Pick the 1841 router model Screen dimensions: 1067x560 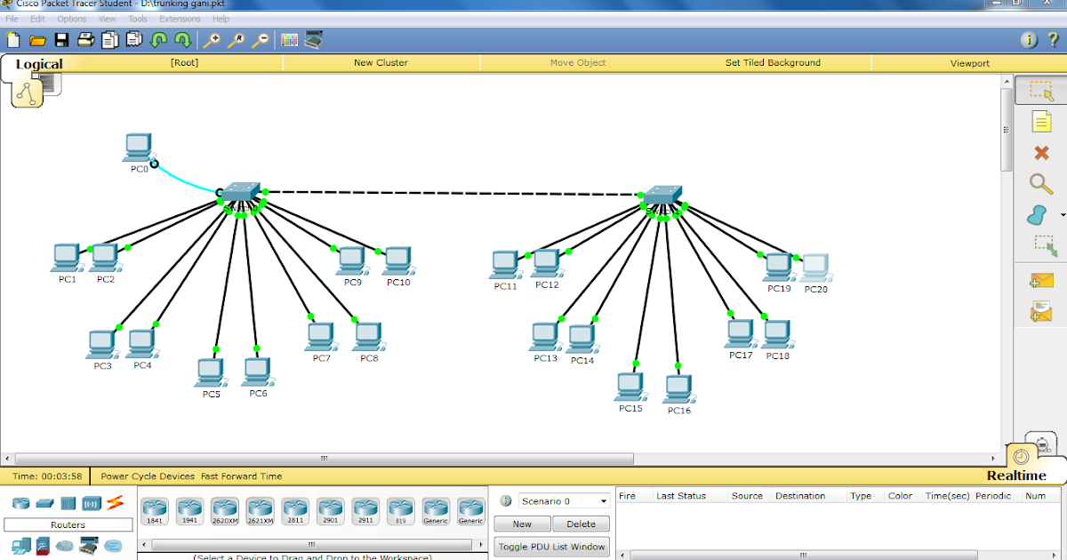155,511
